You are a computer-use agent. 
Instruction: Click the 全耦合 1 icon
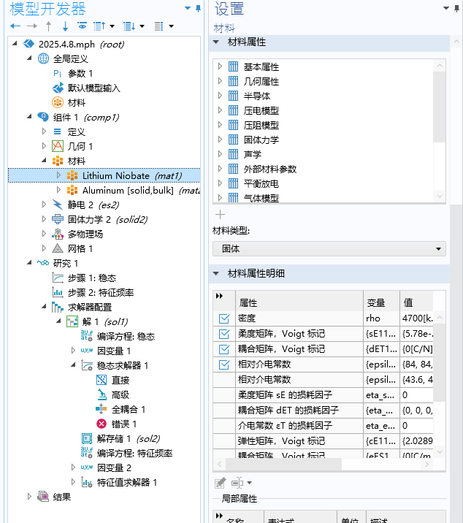coord(102,409)
